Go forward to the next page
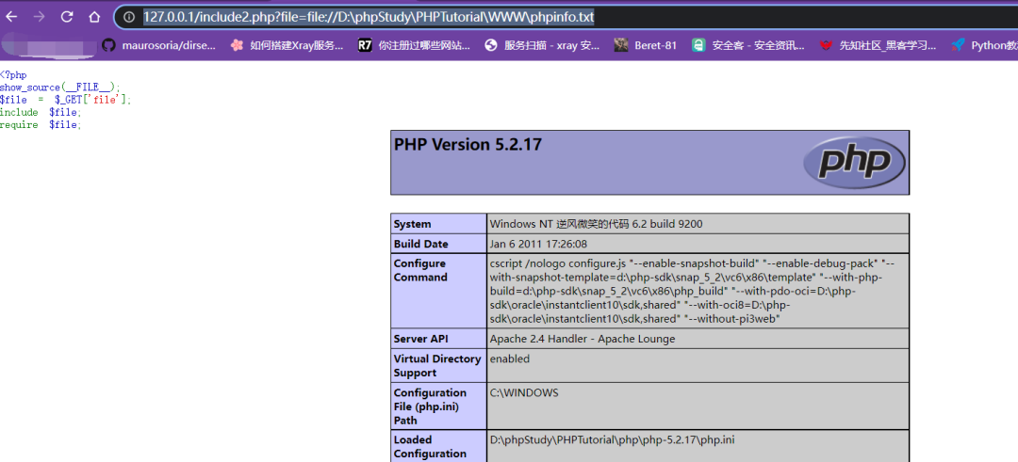Viewport: 1018px width, 462px height. click(39, 17)
